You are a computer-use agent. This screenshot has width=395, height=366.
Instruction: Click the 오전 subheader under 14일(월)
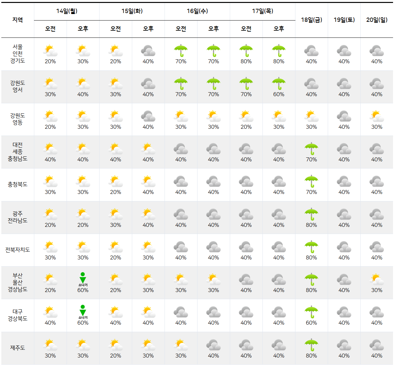pos(50,29)
